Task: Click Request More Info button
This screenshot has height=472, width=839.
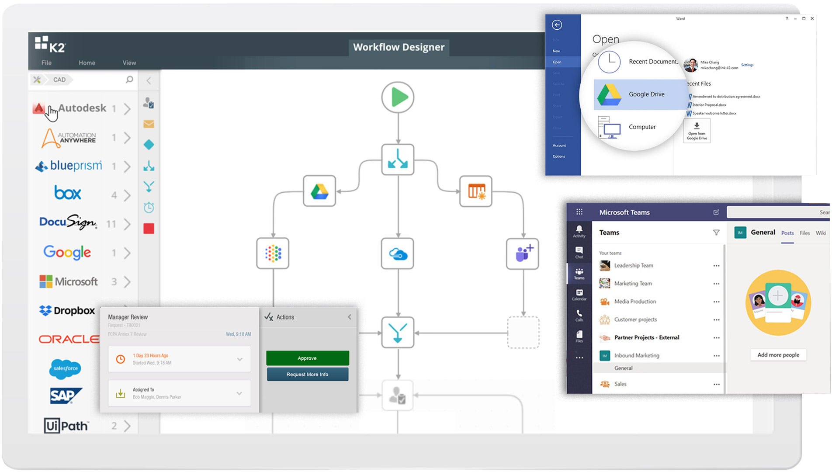Action: coord(307,375)
